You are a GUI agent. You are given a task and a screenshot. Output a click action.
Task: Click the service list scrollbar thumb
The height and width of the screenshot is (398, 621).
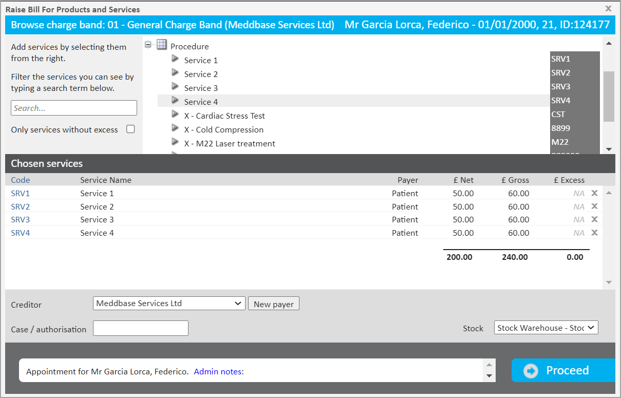point(609,96)
